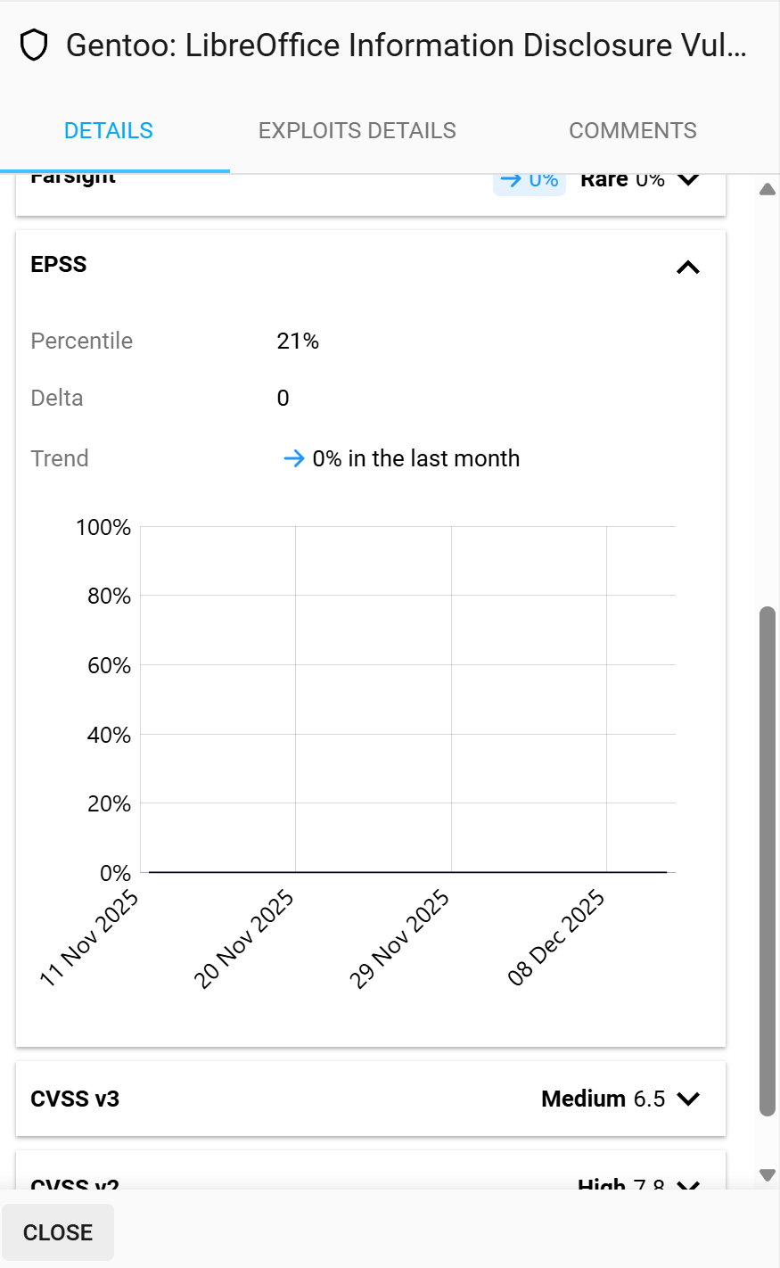
Task: Open the Exploits Details tab
Action: [x=357, y=131]
